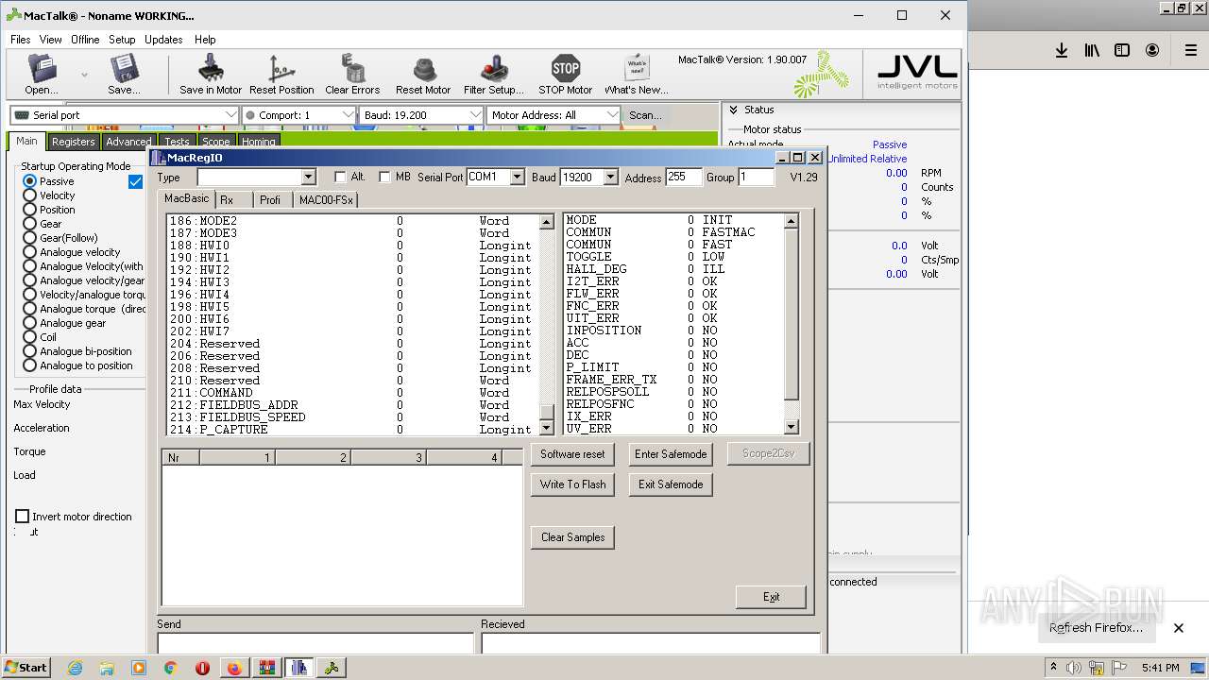The image size is (1209, 680).
Task: Switch to MacTalk taskbar item
Action: coord(332,668)
